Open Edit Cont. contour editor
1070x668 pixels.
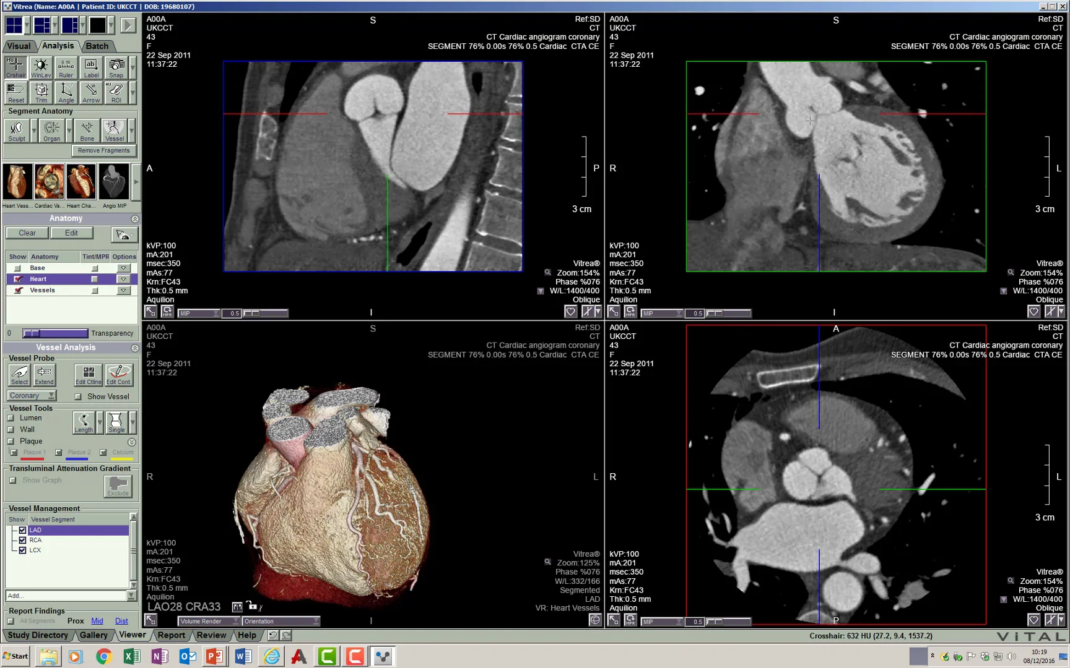coord(118,375)
